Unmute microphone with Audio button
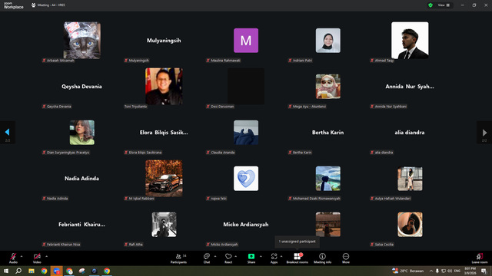This screenshot has height=276, width=492. pos(13,258)
